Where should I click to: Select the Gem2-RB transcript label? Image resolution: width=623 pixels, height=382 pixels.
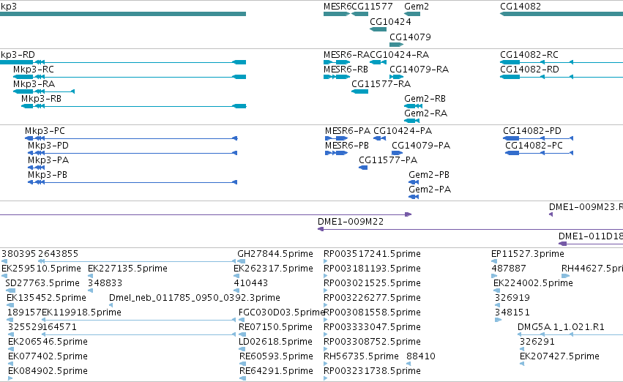(425, 99)
